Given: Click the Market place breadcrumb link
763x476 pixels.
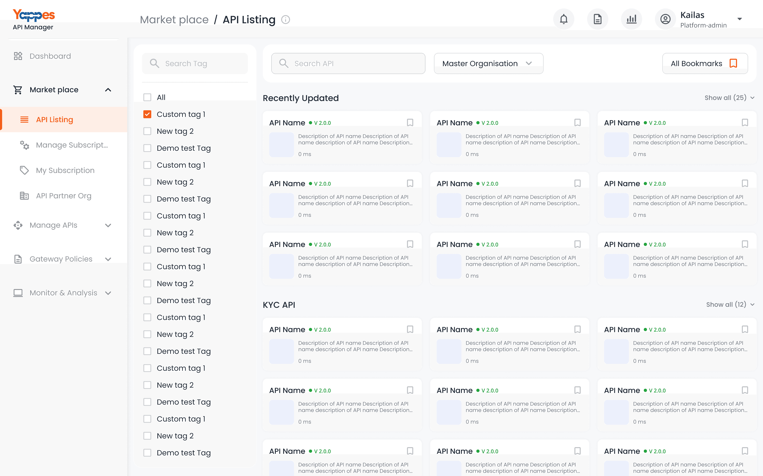Looking at the screenshot, I should pyautogui.click(x=174, y=20).
